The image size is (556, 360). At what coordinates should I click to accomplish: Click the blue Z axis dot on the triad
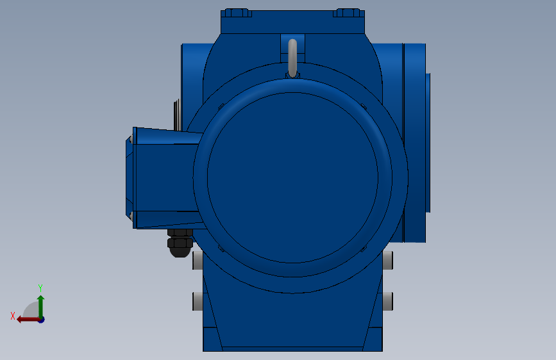42,320
